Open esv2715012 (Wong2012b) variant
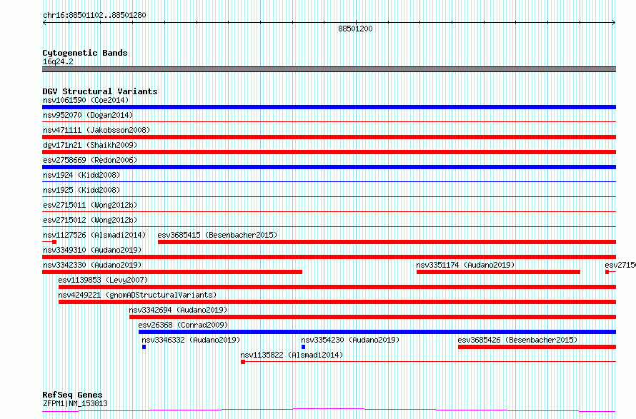Image resolution: width=636 pixels, height=419 pixels. point(90,220)
